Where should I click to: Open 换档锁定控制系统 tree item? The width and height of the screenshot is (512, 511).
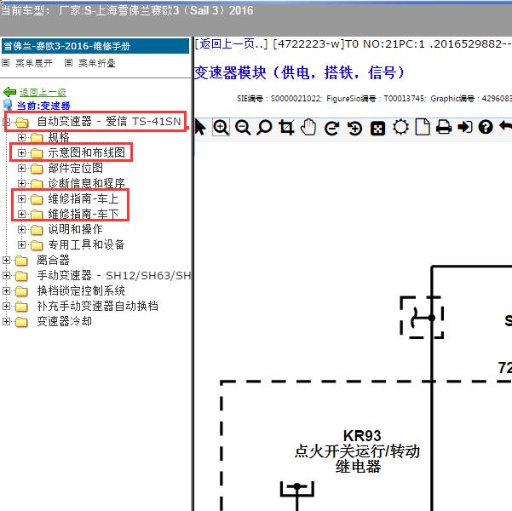point(81,290)
